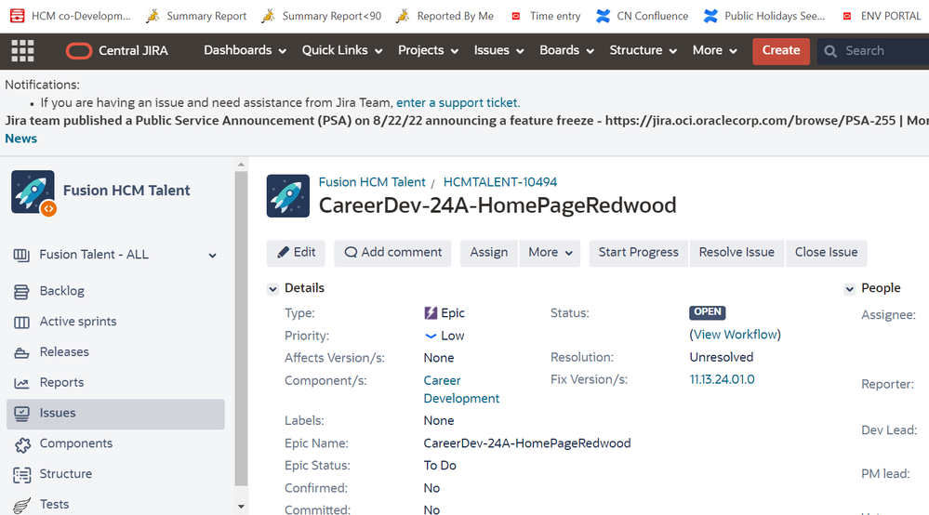
Task: Click the Components puzzle icon
Action: 22,444
